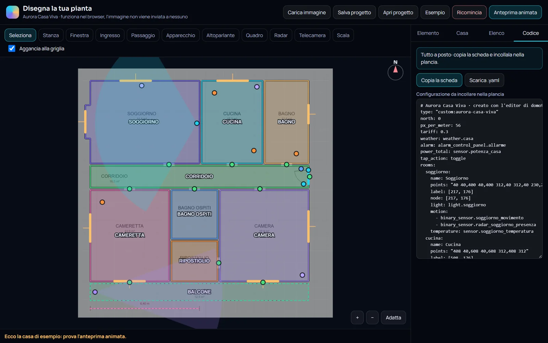Activate the Radar tool
Screen dimensions: 548x343
(x=281, y=35)
